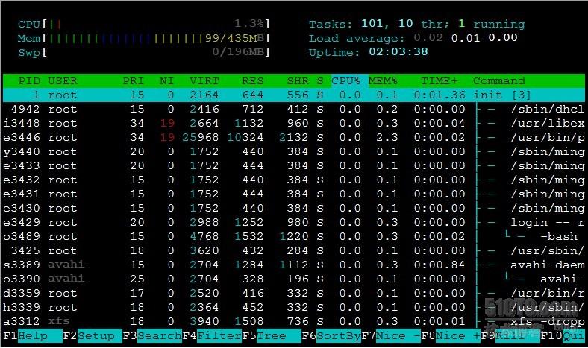Choose F3 Search in the function bar
Image resolution: width=588 pixels, height=348 pixels.
point(152,335)
